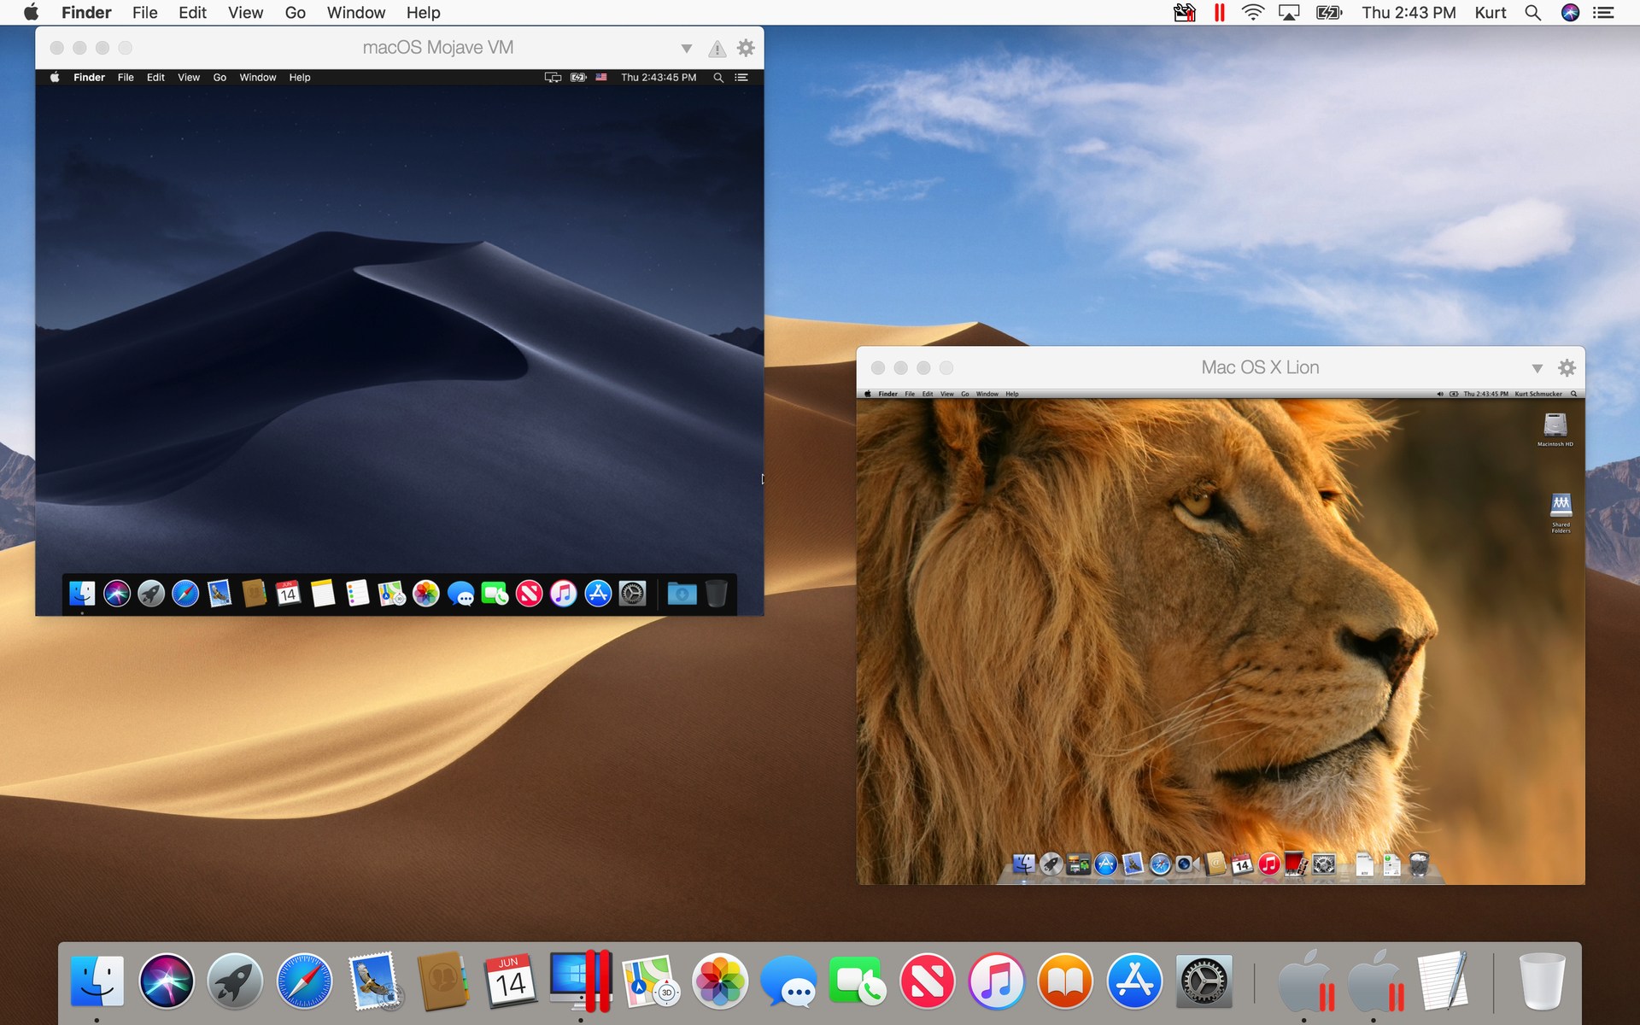Image resolution: width=1640 pixels, height=1025 pixels.
Task: Open the Apple menu inside Mojave VM
Action: [x=55, y=78]
